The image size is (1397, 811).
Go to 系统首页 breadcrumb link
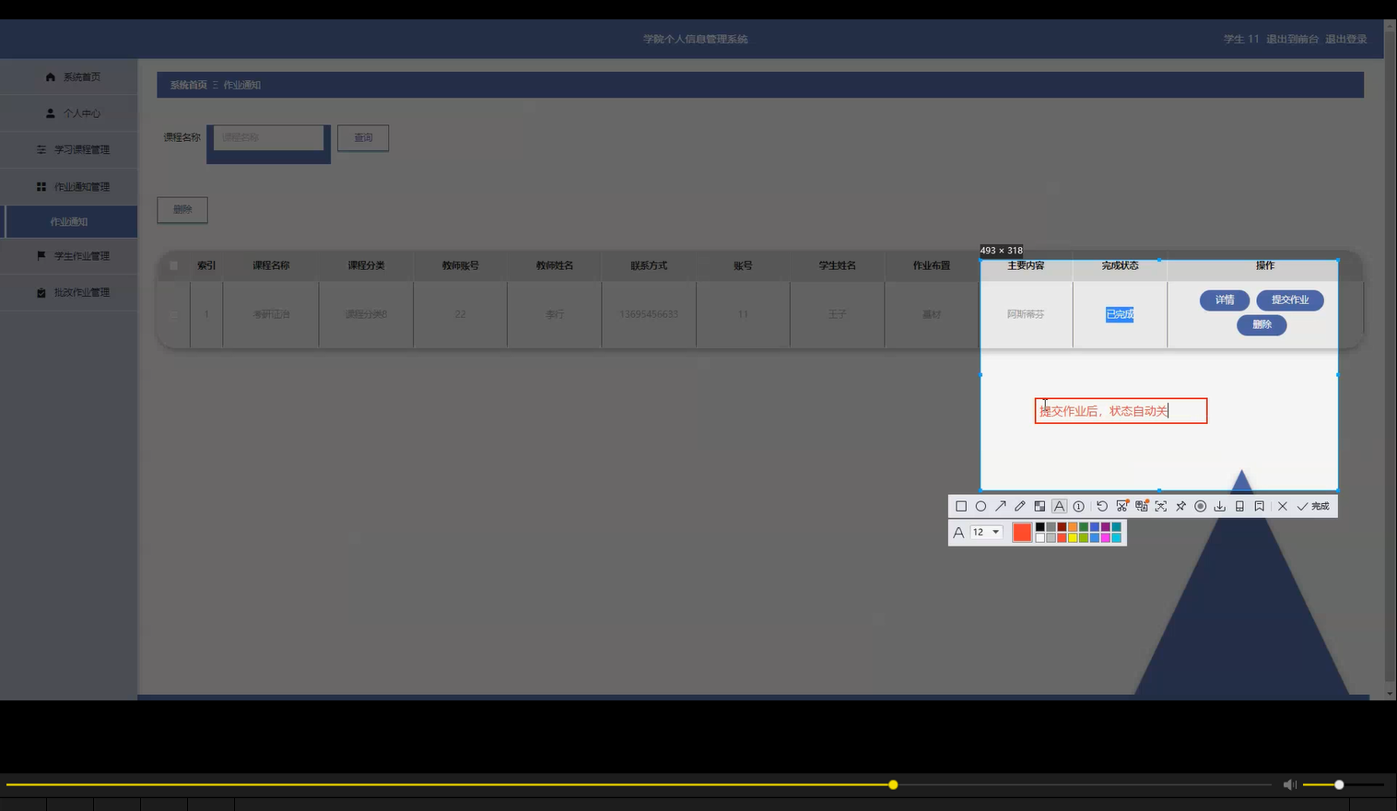188,85
